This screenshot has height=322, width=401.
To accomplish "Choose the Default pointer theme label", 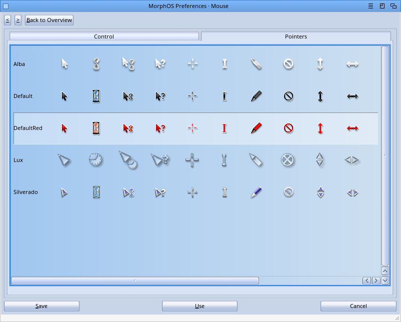I will coord(23,96).
